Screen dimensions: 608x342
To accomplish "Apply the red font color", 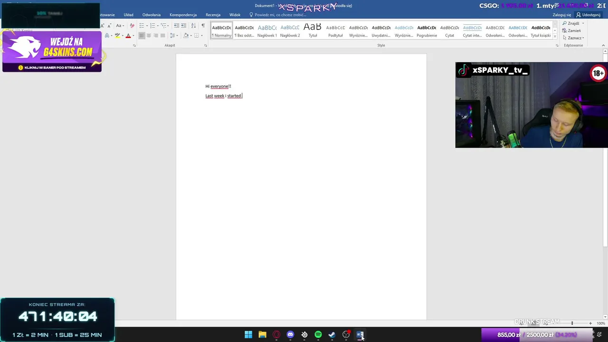I will point(128,36).
